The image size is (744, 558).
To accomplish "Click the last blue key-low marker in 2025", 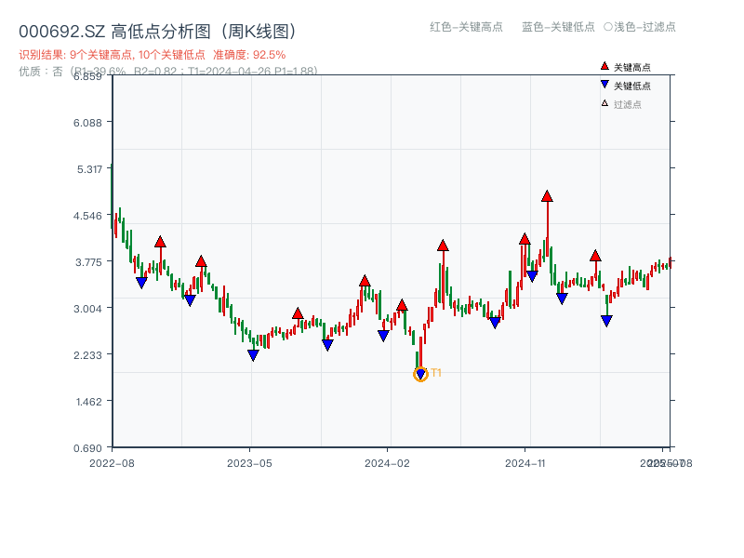I will pos(606,321).
